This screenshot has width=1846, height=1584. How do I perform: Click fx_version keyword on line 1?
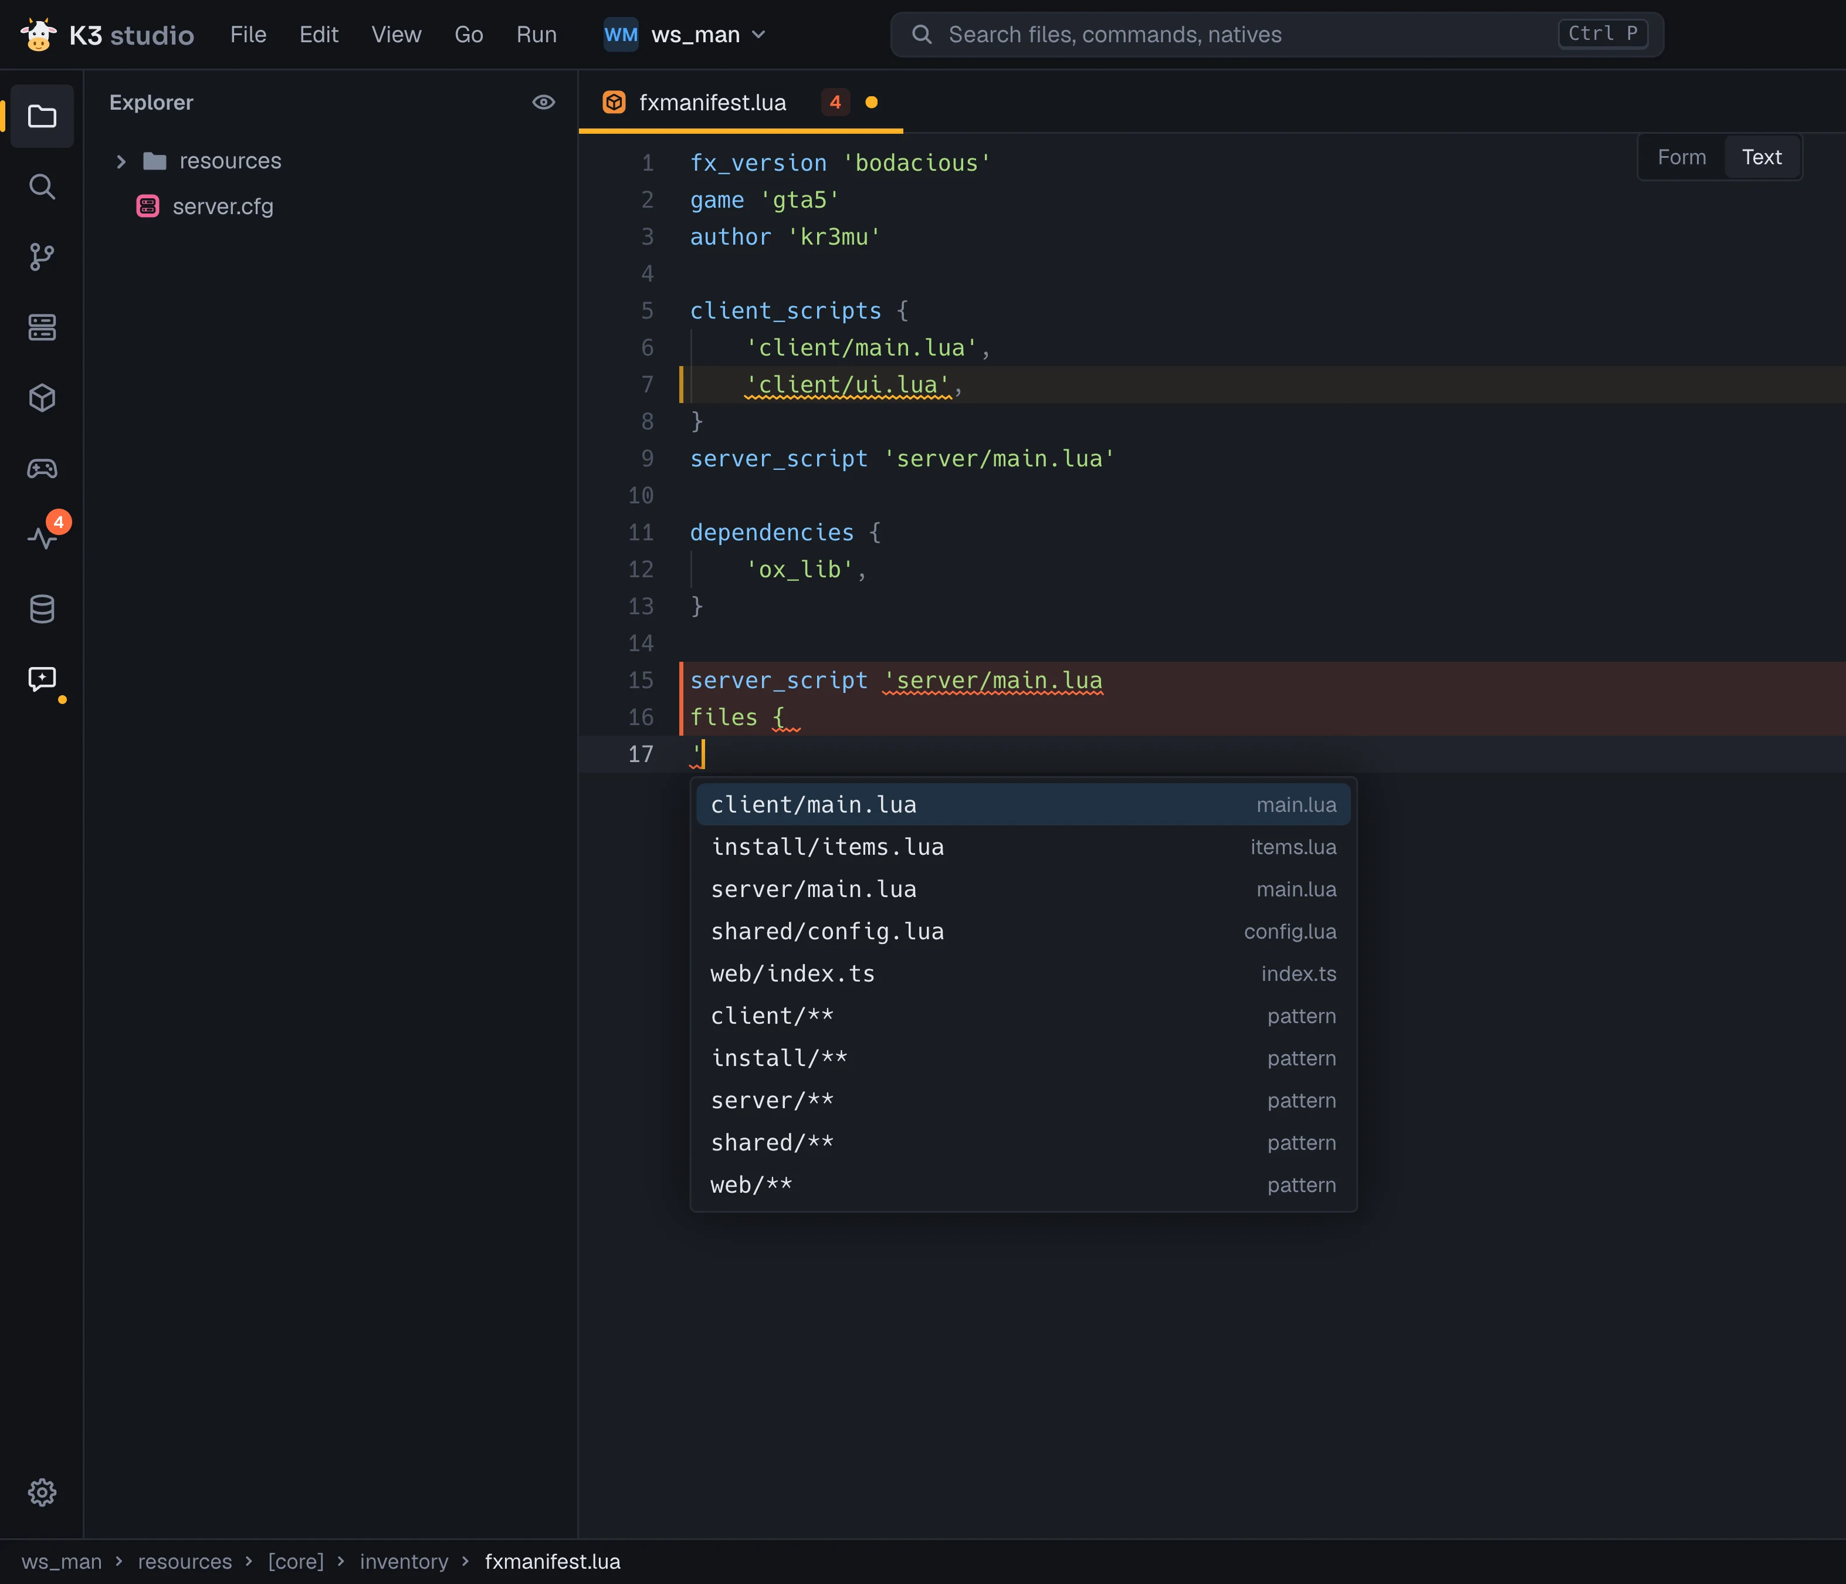click(x=758, y=163)
